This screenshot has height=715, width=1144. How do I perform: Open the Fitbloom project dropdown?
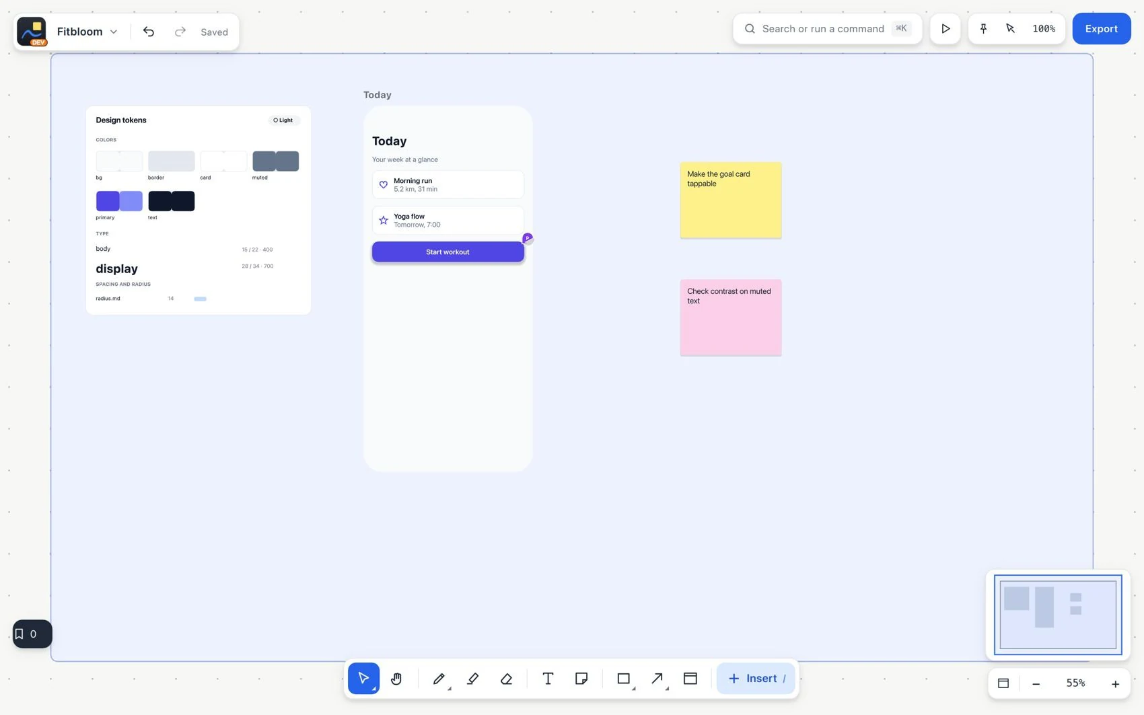pyautogui.click(x=87, y=32)
